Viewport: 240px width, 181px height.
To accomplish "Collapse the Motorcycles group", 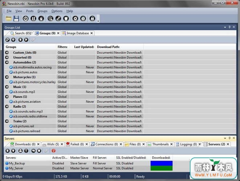I will (x=7, y=77).
